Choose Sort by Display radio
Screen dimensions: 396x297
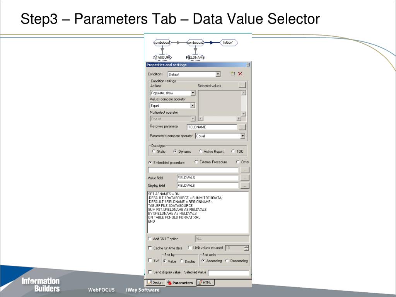tap(181, 261)
